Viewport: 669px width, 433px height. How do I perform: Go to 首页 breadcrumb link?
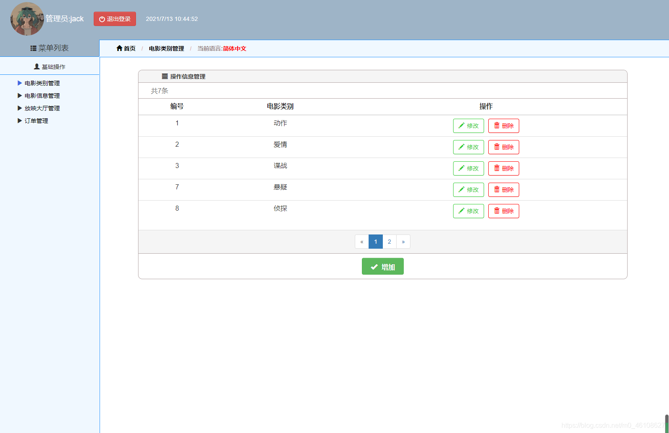tap(130, 48)
